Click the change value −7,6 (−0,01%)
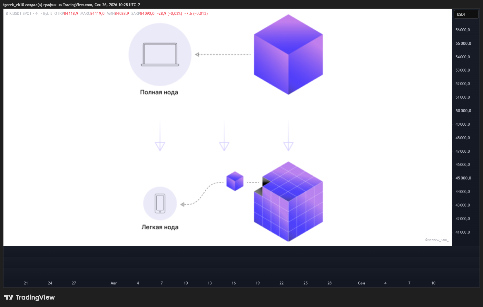 point(196,14)
